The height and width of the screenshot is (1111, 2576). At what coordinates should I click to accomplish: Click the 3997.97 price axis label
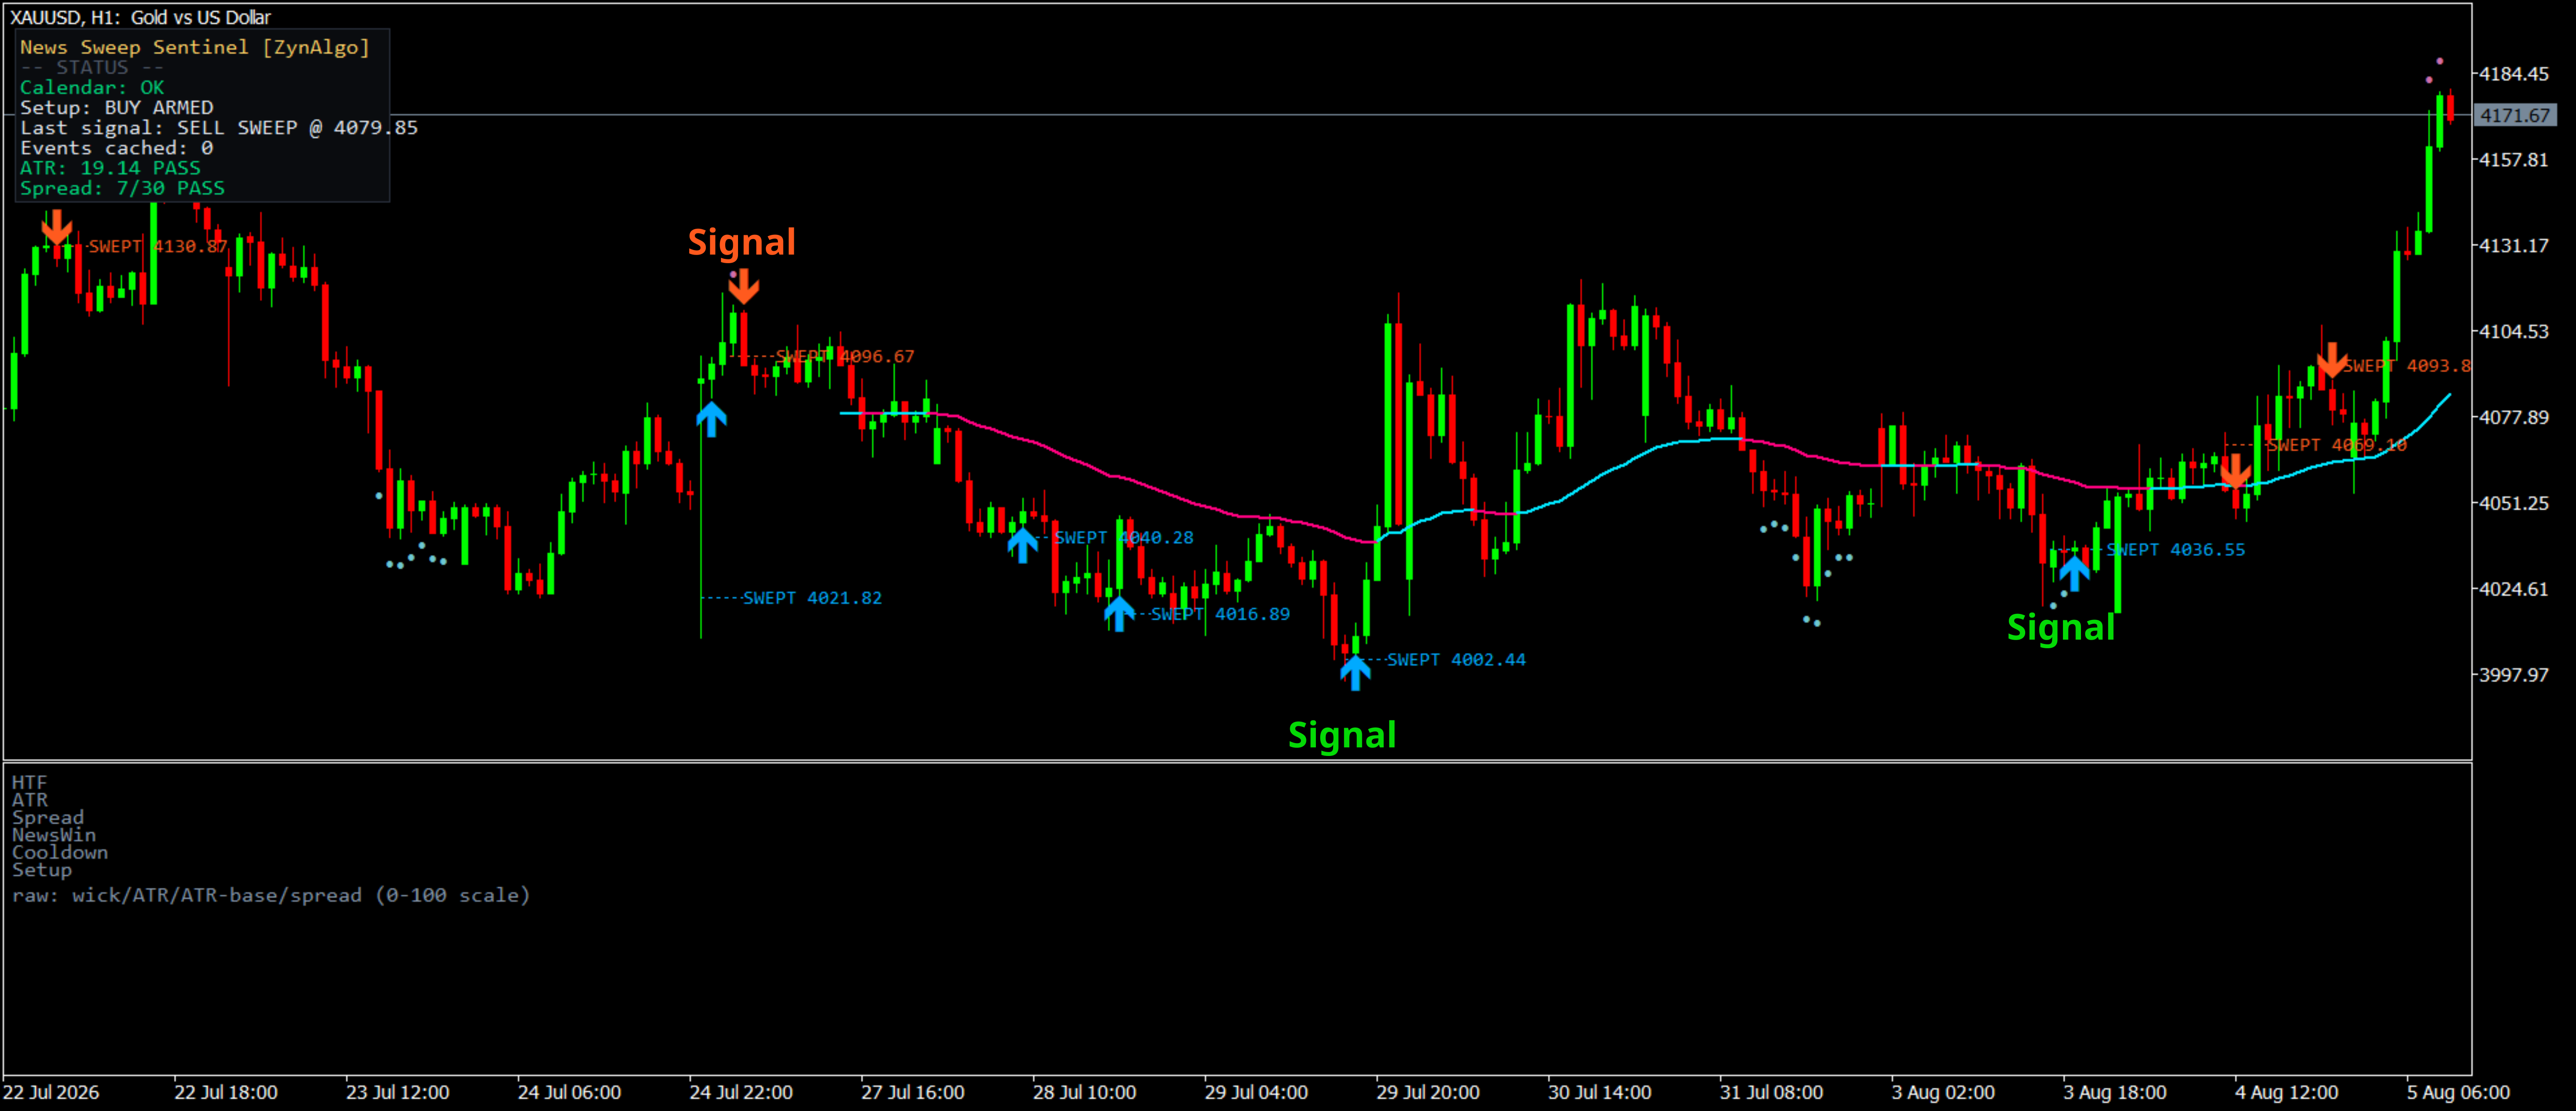click(2514, 675)
